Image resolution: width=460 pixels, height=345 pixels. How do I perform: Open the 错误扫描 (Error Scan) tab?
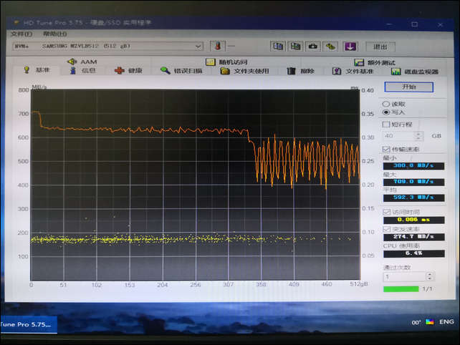[x=182, y=71]
